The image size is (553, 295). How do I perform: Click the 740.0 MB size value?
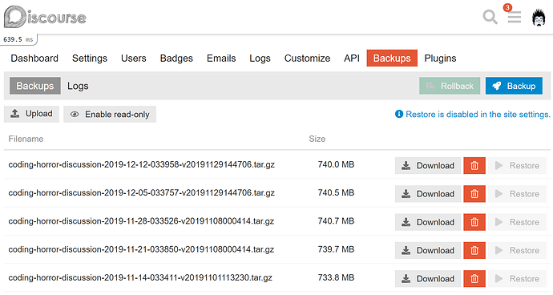[336, 164]
